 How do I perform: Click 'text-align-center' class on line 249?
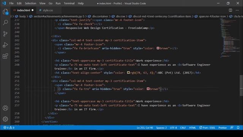tap(87, 73)
